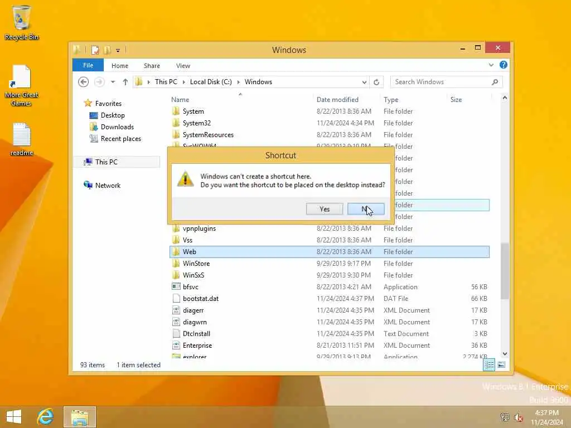Select the More Great Games shortcut
The image size is (571, 428).
coord(21,85)
